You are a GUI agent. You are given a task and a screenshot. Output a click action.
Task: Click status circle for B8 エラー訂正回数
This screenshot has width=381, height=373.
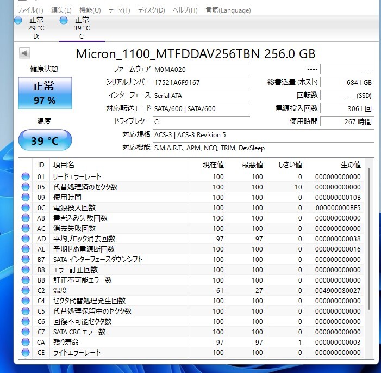pos(26,270)
